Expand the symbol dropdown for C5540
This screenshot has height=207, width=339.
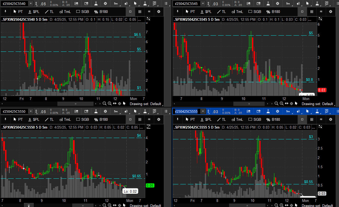[31, 4]
